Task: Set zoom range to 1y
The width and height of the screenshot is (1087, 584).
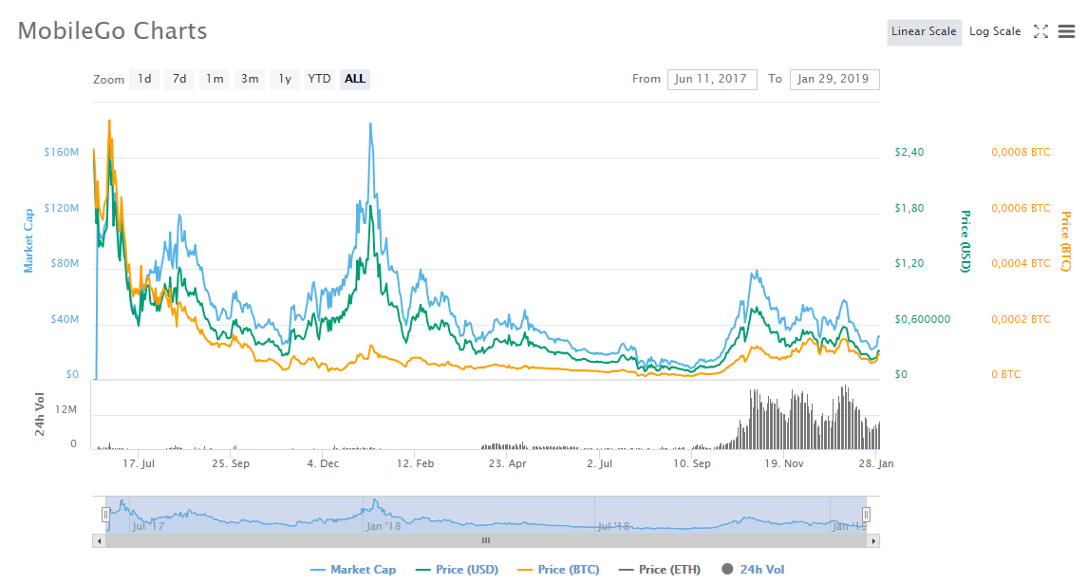Action: click(x=285, y=79)
